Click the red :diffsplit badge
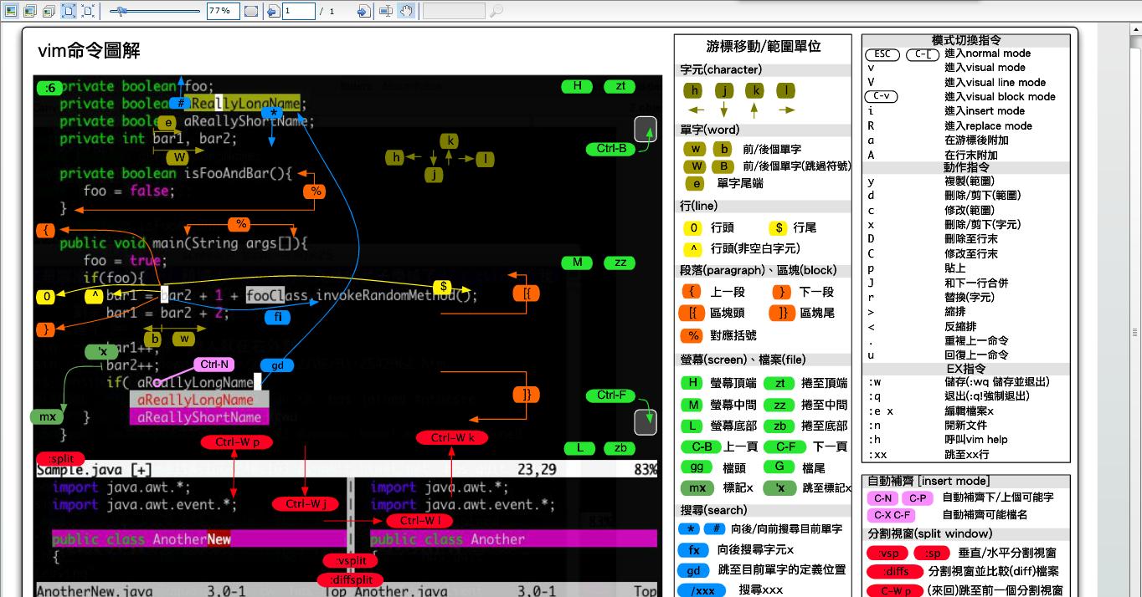1142x597 pixels. coord(350,579)
